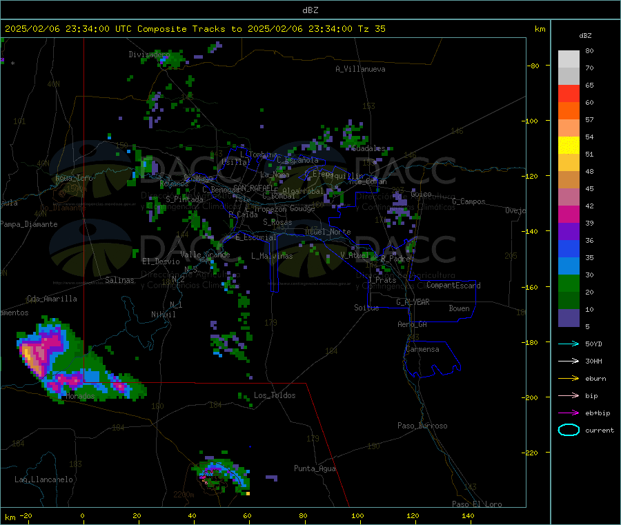Click the 'Soitue' place label
The width and height of the screenshot is (621, 525).
click(366, 308)
